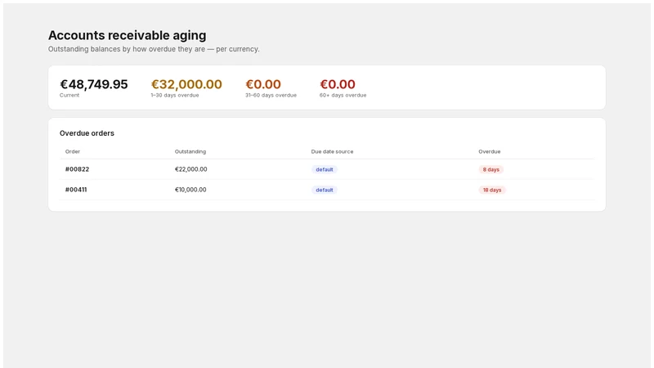Click the Overdue column header

(x=489, y=151)
